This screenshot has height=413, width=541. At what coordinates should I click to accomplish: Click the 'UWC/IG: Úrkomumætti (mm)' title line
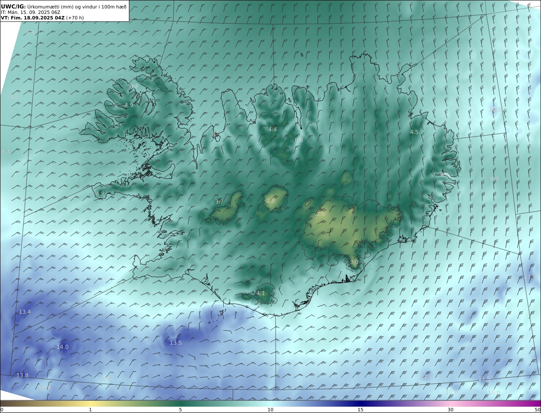pos(63,7)
